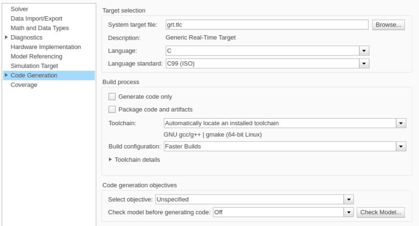Open the Coverage pane
Viewport: 419px width, 226px height.
[24, 85]
